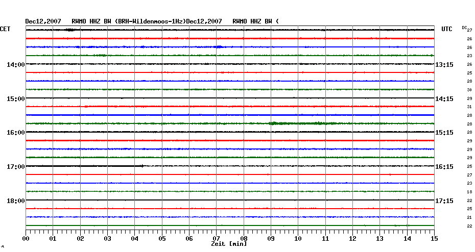Select minute label 06 on time axis
The image size is (475, 252).
coord(189,239)
